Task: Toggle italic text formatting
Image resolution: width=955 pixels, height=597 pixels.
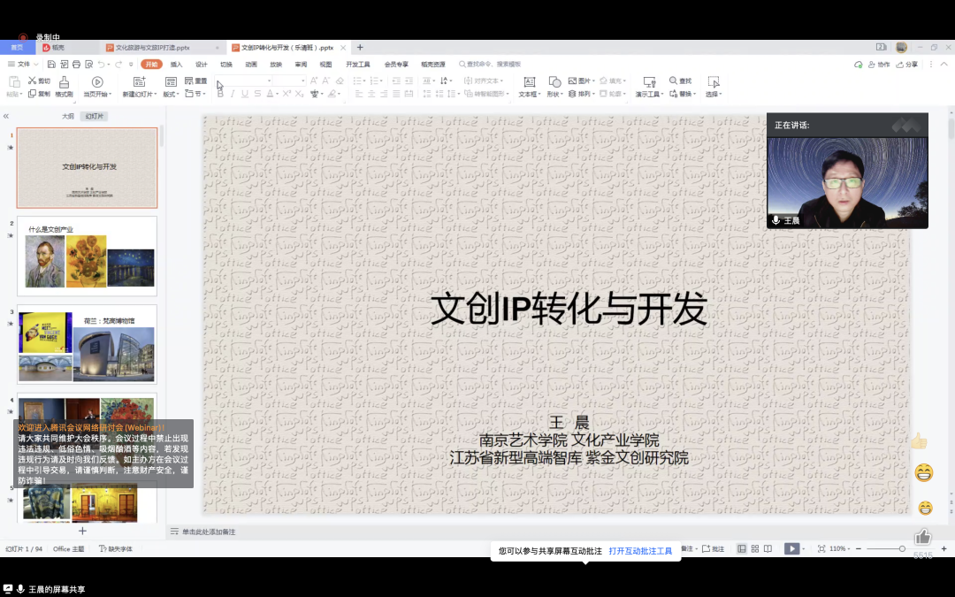Action: click(231, 93)
